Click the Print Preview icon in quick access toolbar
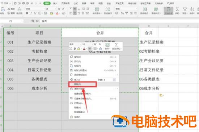The image size is (199, 132). click(27, 3)
